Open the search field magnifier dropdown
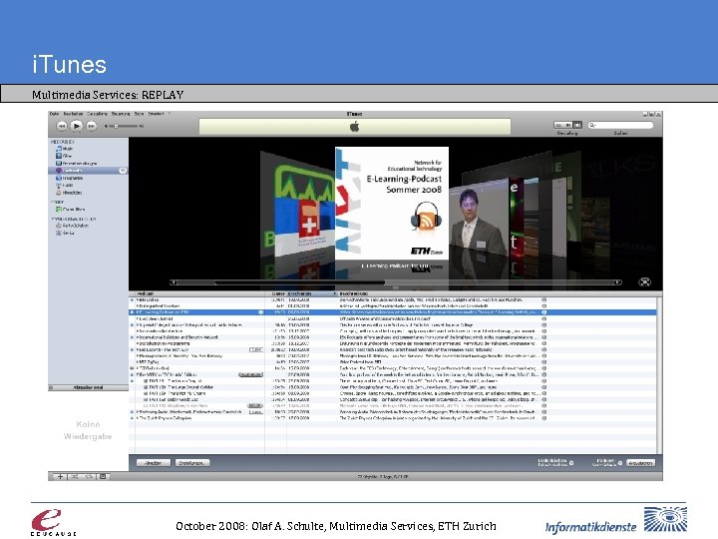 593,125
